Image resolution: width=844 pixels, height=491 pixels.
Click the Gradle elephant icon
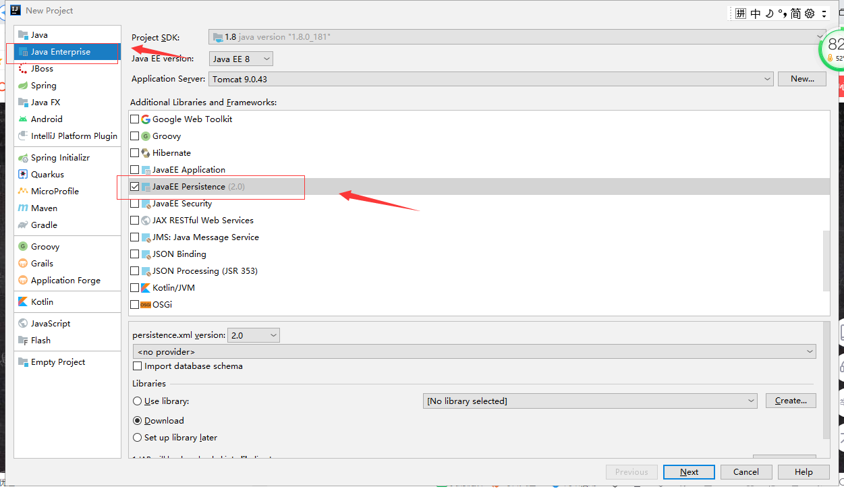[x=23, y=225]
